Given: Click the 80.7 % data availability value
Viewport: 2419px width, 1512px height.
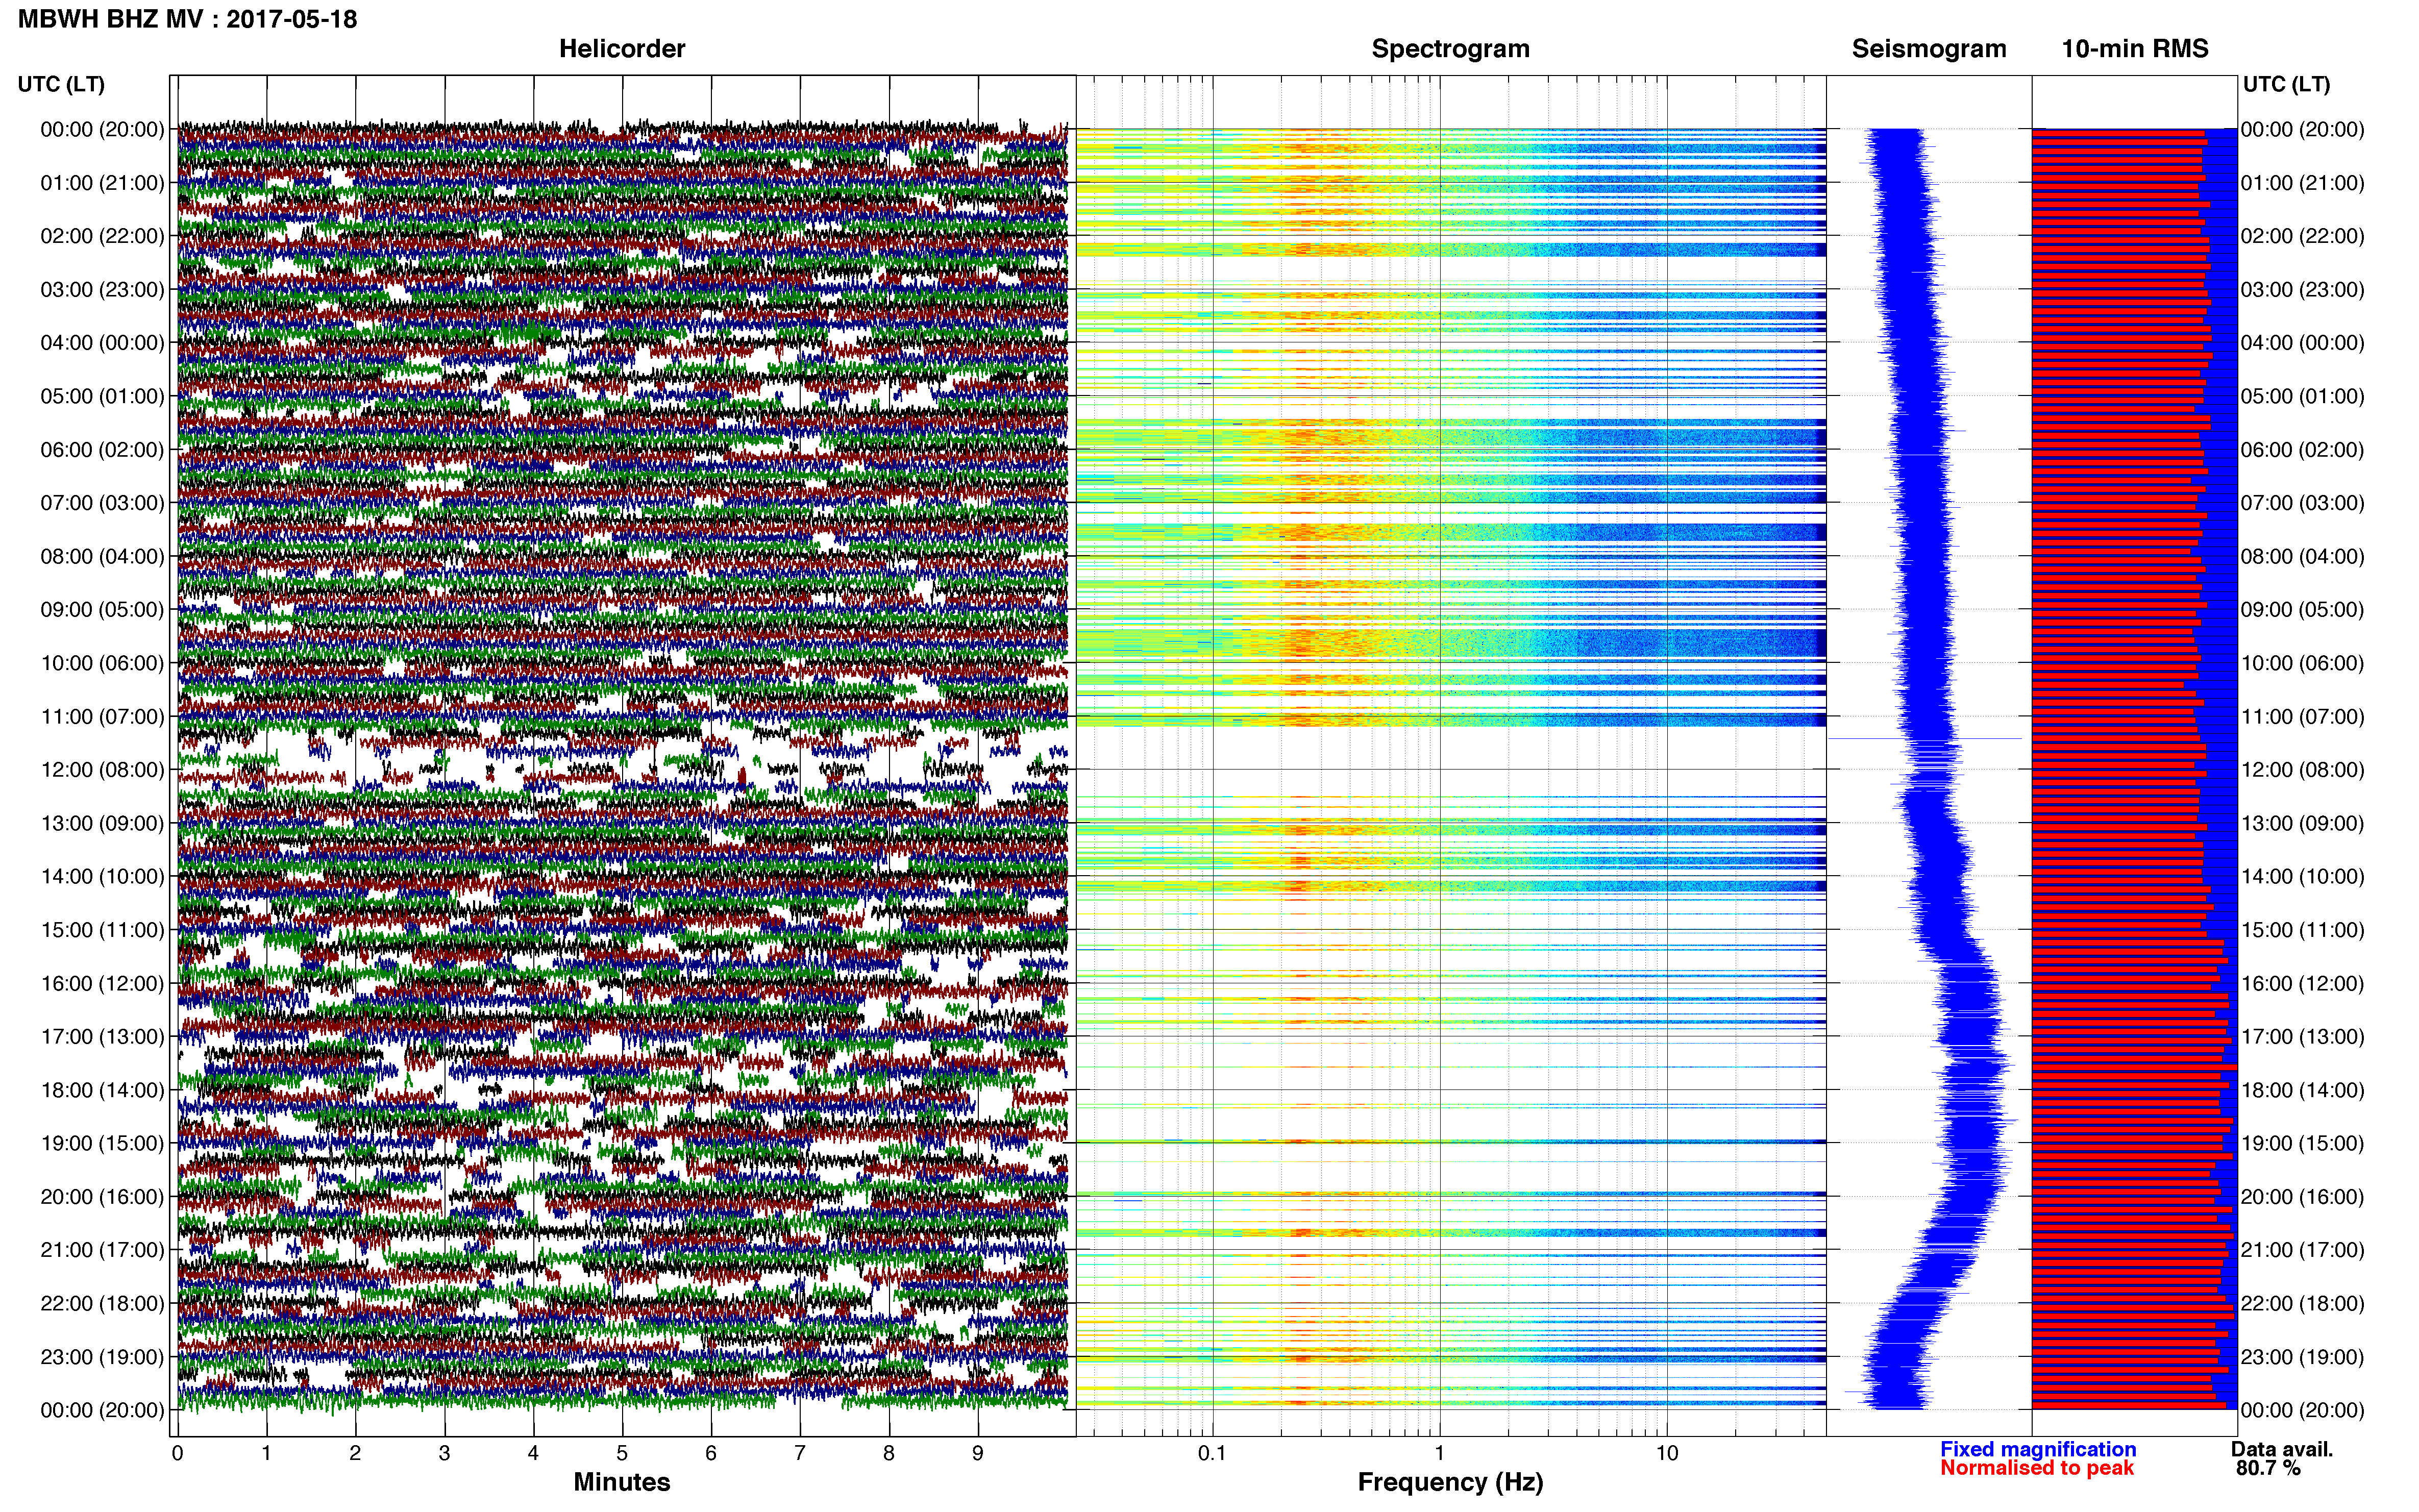Looking at the screenshot, I should pos(2268,1468).
